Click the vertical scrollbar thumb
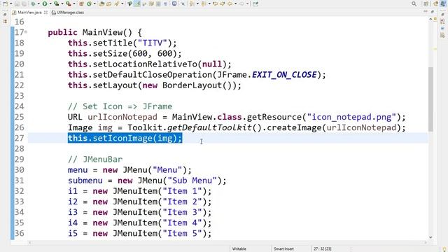The width and height of the screenshot is (448, 252). pyautogui.click(x=430, y=99)
